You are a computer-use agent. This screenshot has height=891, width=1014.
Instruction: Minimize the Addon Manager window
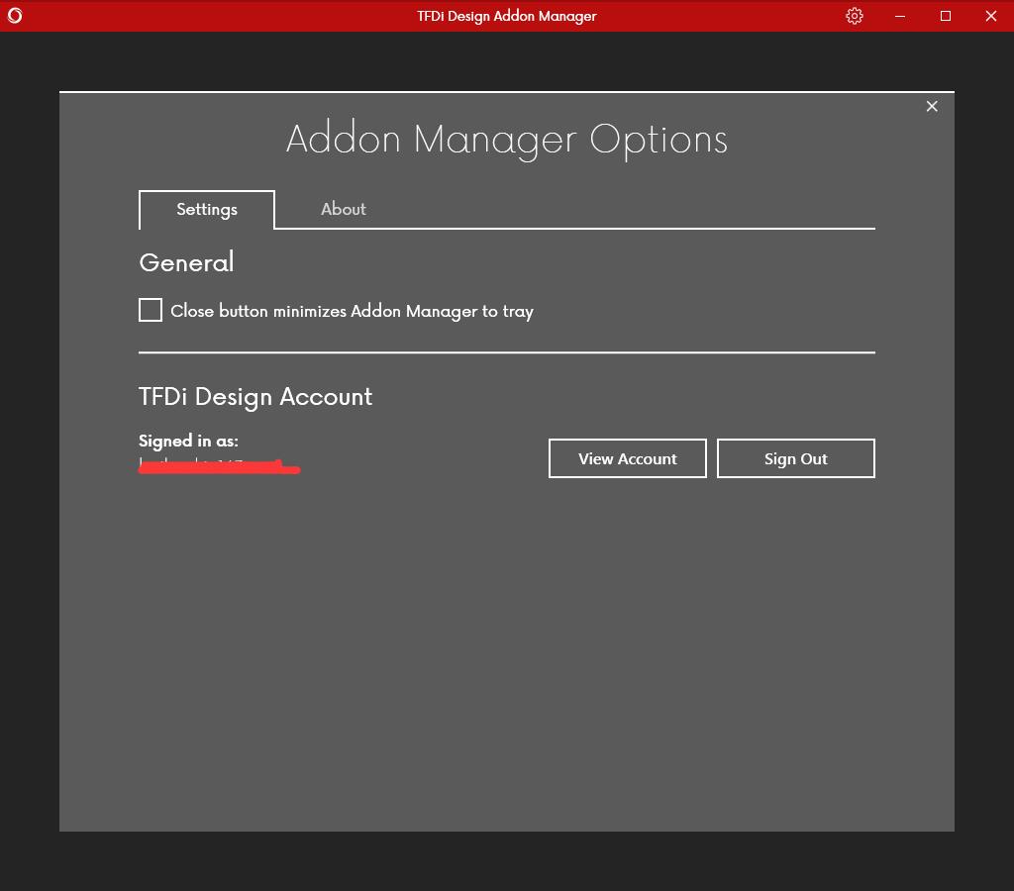click(900, 16)
